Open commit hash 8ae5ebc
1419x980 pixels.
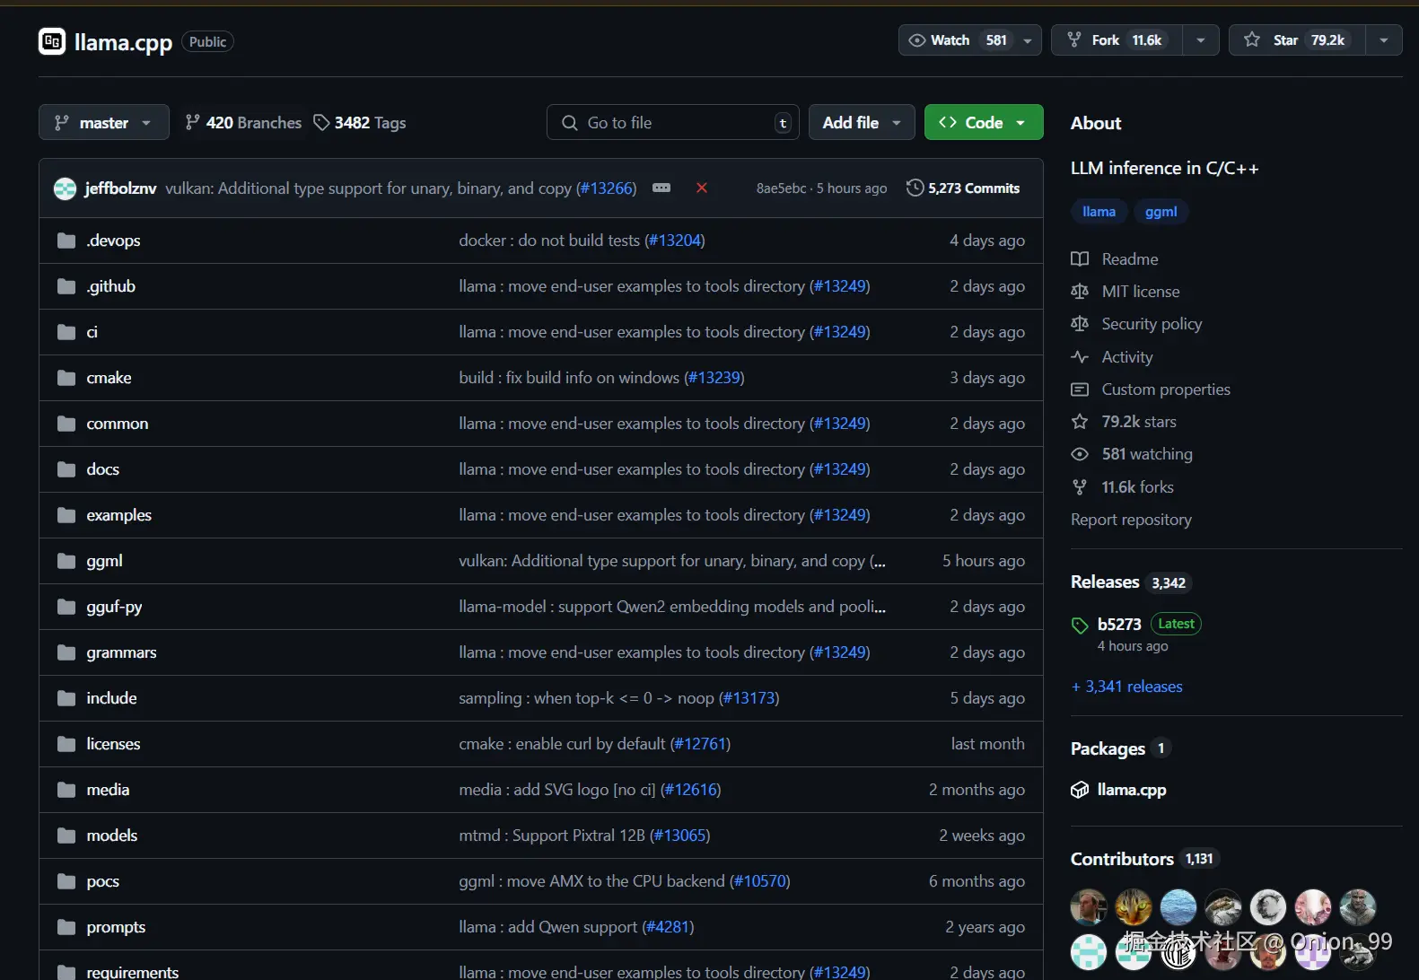click(x=781, y=188)
